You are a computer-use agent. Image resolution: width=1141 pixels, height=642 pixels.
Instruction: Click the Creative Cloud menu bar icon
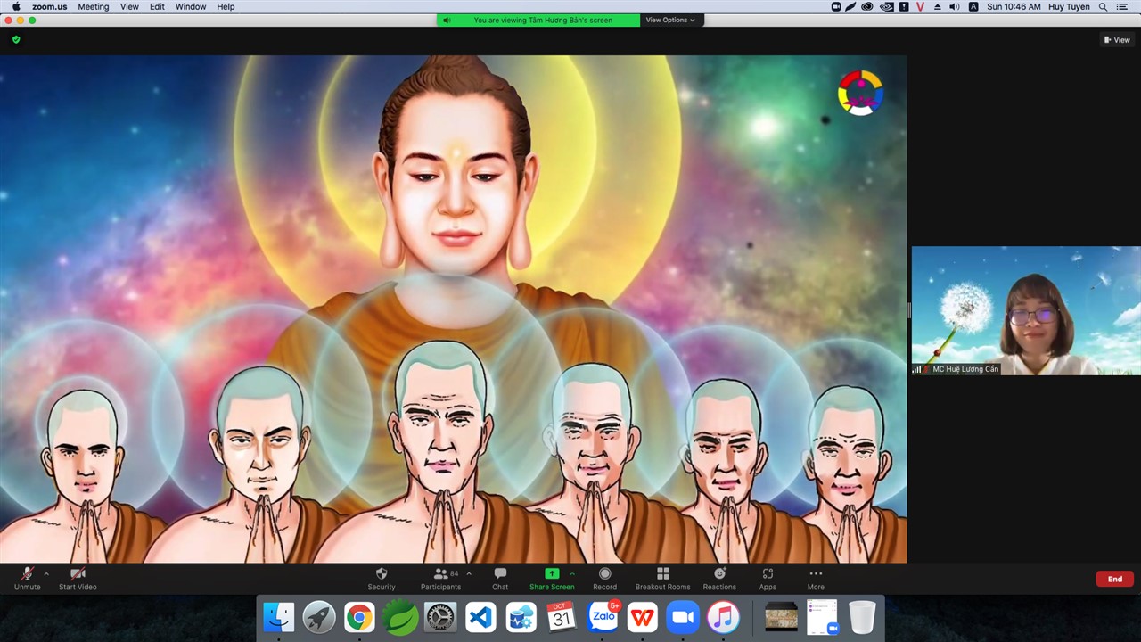(x=867, y=6)
